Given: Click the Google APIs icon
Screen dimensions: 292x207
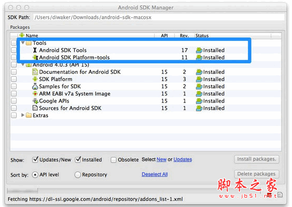Looking at the screenshot, I should coord(36,101).
